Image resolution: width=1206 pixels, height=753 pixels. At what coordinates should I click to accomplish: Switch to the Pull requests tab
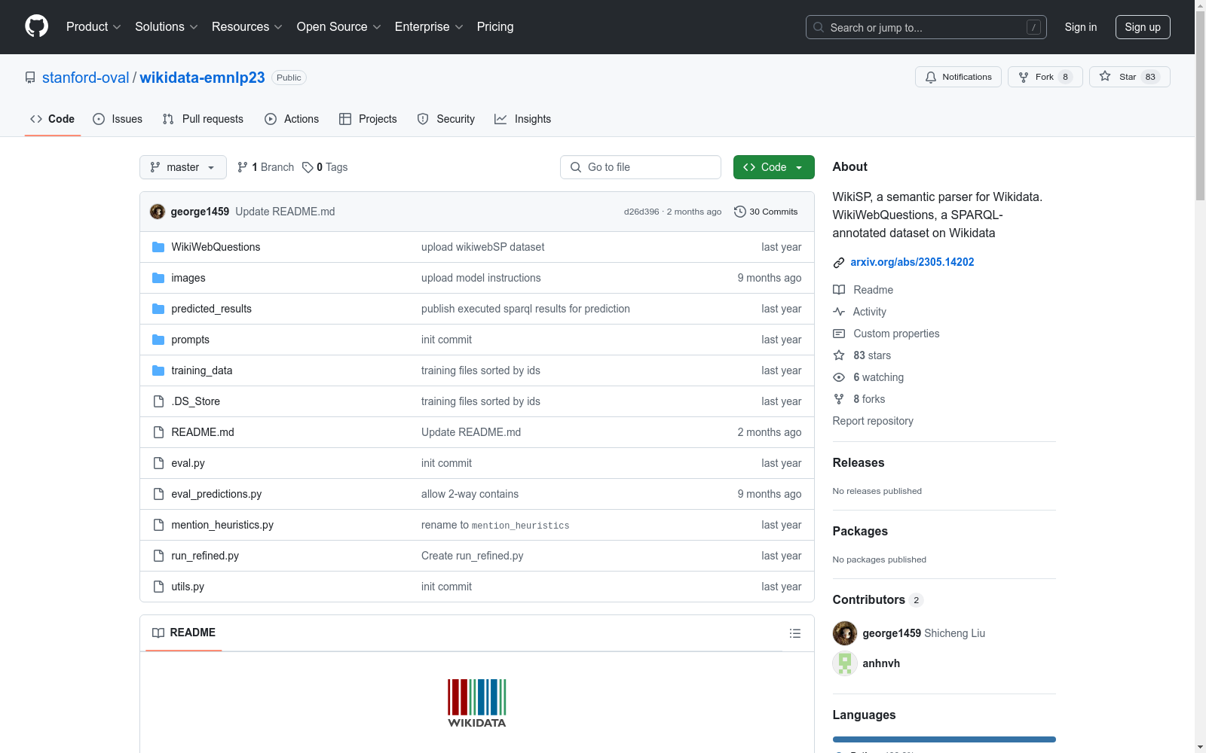point(203,119)
